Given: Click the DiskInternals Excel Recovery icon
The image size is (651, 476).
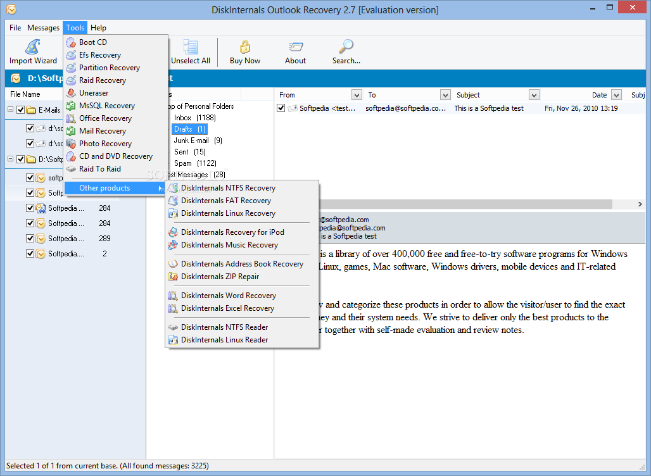Looking at the screenshot, I should 173,308.
